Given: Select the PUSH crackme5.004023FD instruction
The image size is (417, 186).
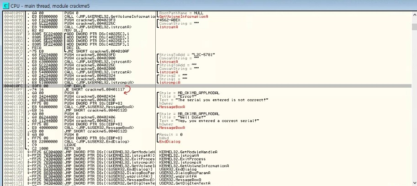Looking at the screenshot, I should coord(90,55).
